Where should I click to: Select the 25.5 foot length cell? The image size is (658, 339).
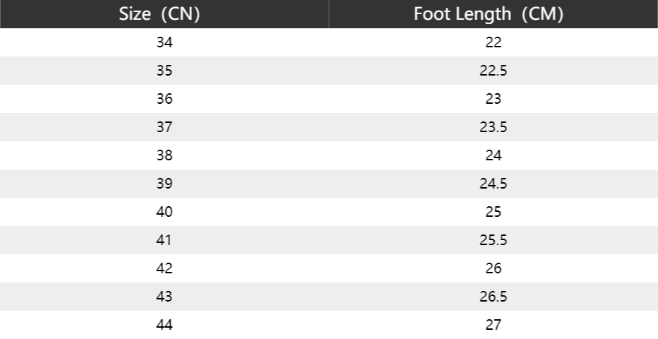(x=494, y=240)
